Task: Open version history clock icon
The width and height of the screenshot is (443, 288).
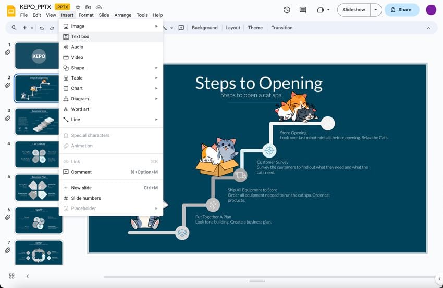Action: pos(287,10)
